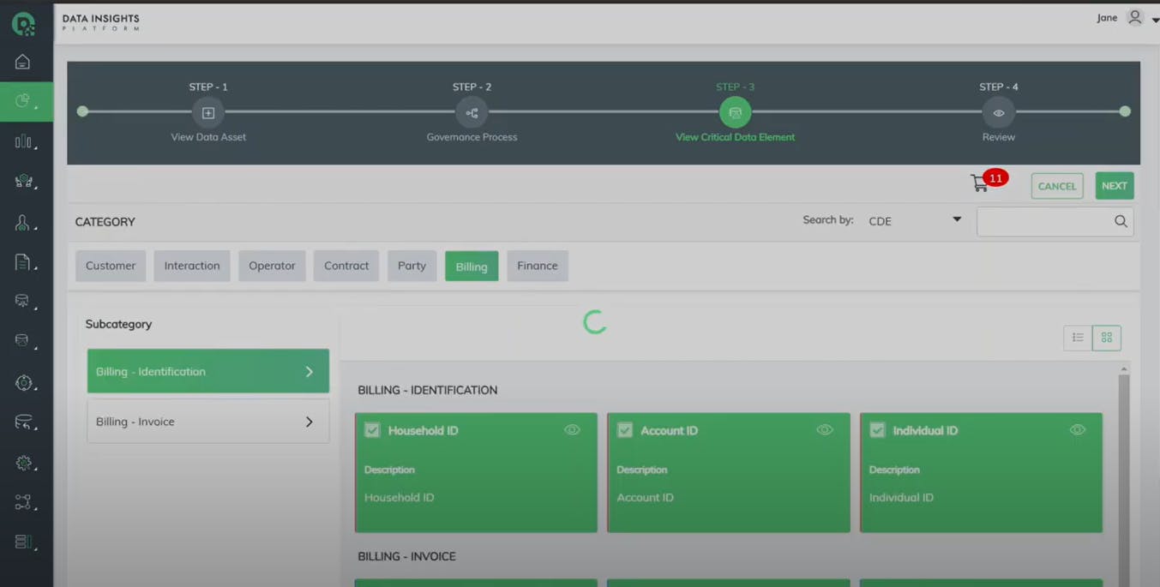Open the home icon in sidebar
Screen dimensions: 1160x587
click(23, 62)
